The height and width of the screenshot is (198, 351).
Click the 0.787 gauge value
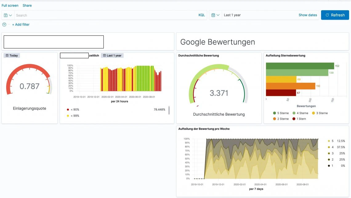29,86
